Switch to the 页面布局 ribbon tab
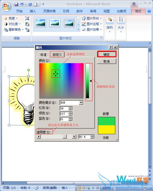This screenshot has width=153, height=191. pos(49,11)
